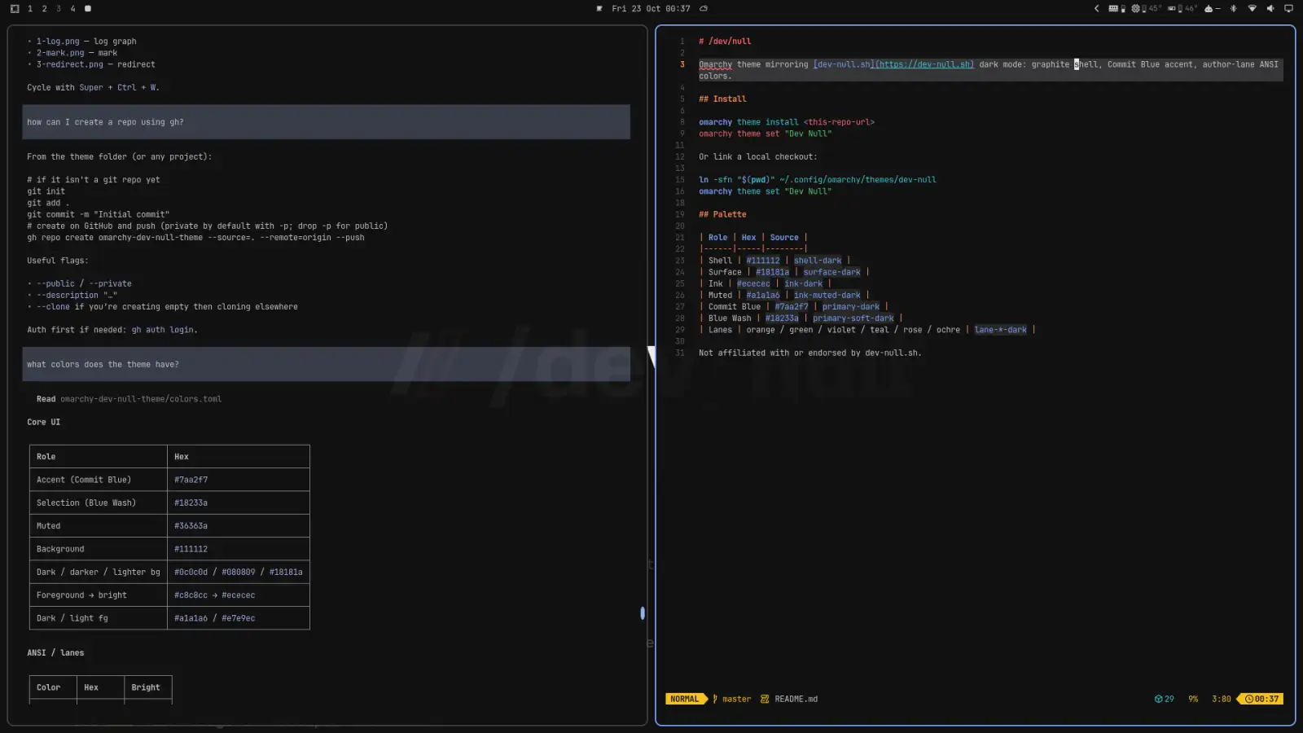This screenshot has height=733, width=1303.
Task: Click the NORMAL mode indicator in statusline
Action: [x=685, y=699]
